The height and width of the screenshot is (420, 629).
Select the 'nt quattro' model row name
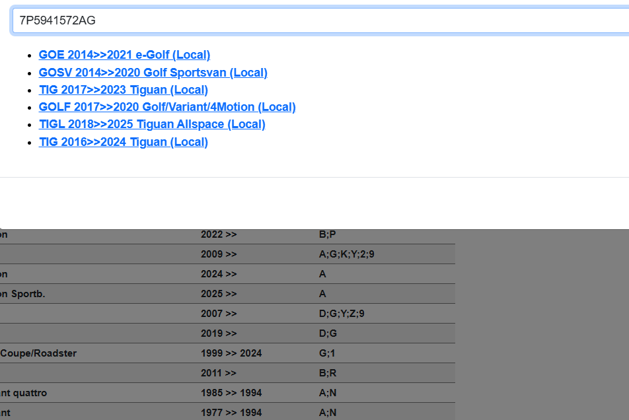(x=24, y=393)
